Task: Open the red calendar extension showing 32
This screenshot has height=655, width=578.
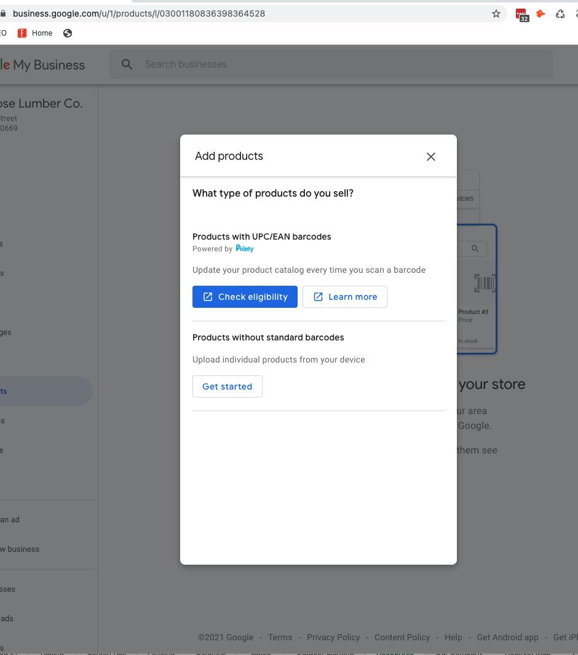Action: tap(521, 15)
